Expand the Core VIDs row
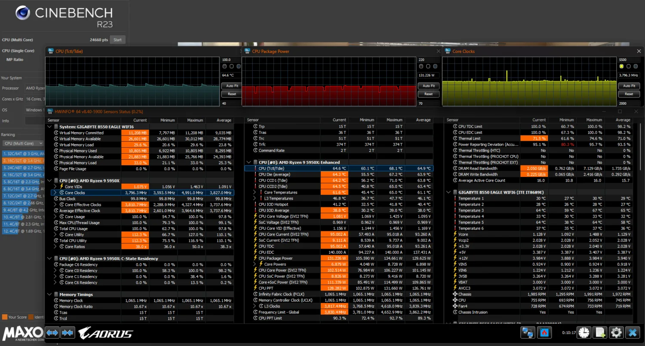645x346 pixels. (x=55, y=187)
